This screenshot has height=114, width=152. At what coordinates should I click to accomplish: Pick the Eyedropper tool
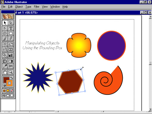pos(5,66)
